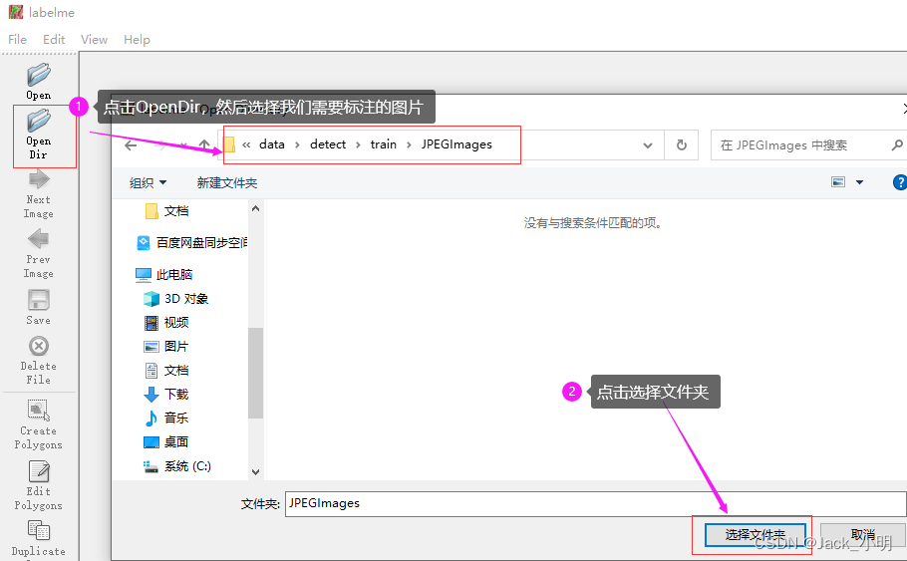This screenshot has width=907, height=561.
Task: Click the navigation pane scroll down arrow
Action: (x=256, y=472)
